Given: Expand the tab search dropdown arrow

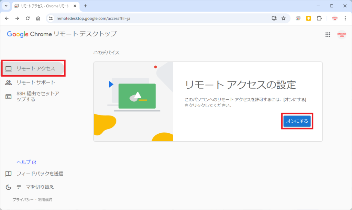Looking at the screenshot, I should 6,6.
